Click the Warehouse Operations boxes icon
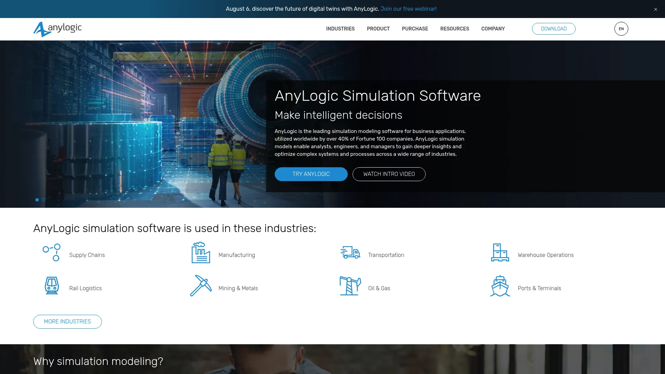This screenshot has height=374, width=665. click(500, 252)
